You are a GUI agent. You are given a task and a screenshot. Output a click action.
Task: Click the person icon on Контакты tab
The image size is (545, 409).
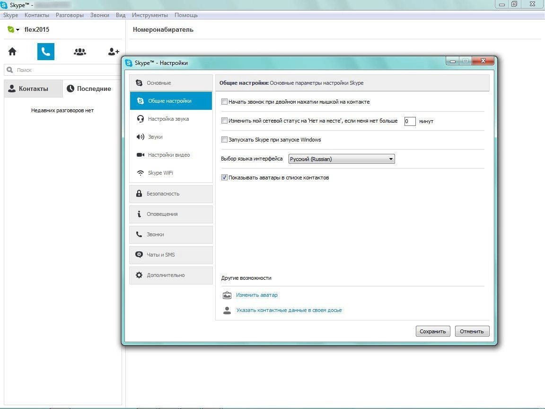pos(12,89)
